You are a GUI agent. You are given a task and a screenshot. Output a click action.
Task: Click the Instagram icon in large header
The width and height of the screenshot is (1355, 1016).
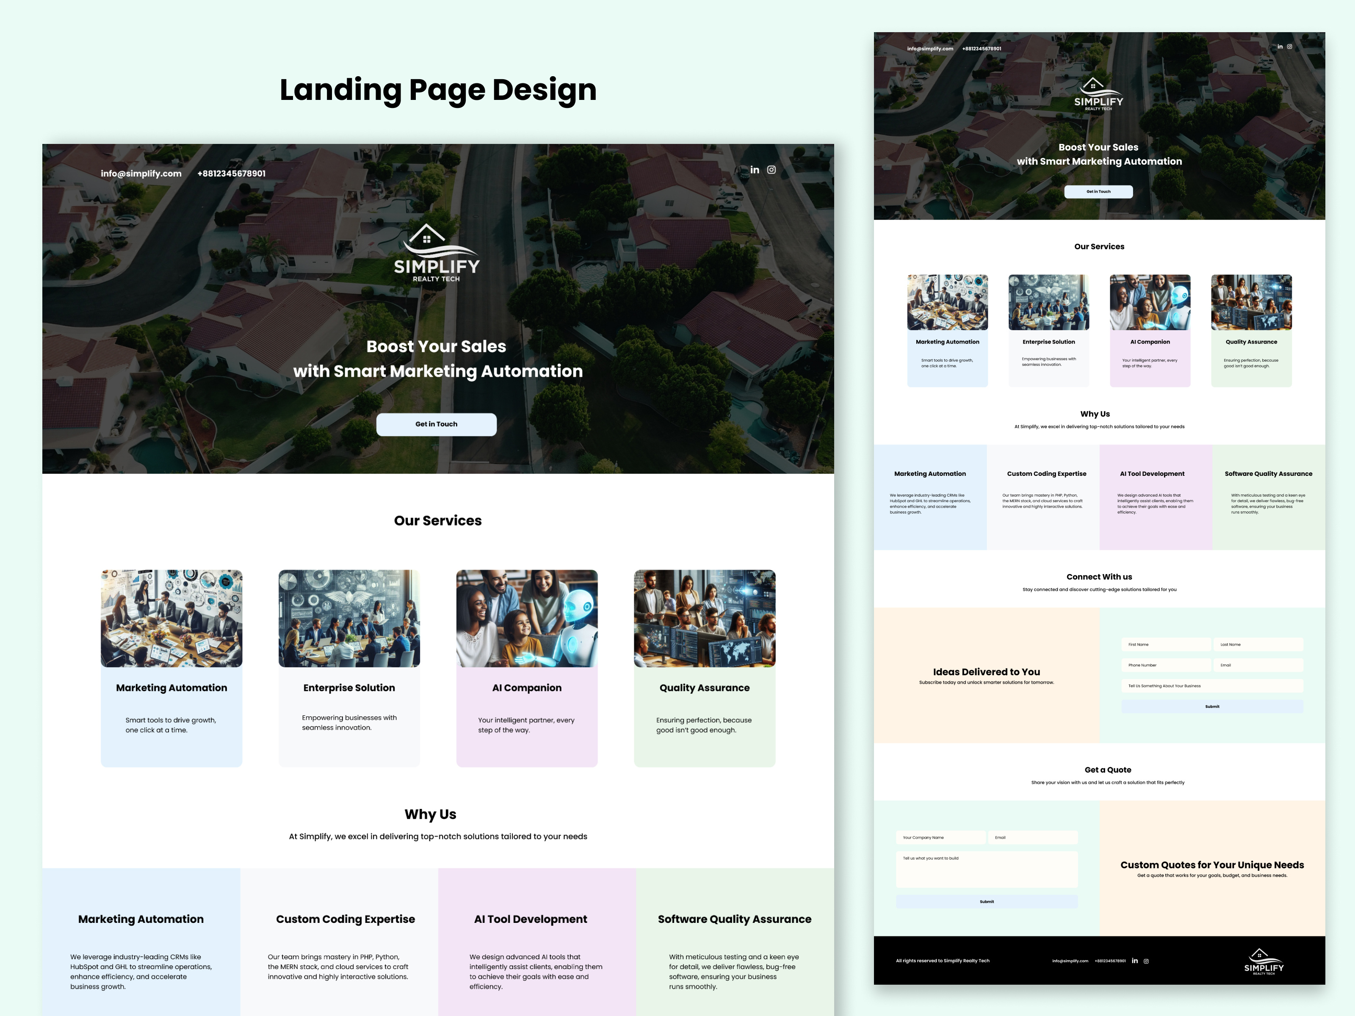(x=771, y=170)
